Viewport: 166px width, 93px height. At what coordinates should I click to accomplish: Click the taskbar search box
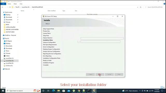23,91
